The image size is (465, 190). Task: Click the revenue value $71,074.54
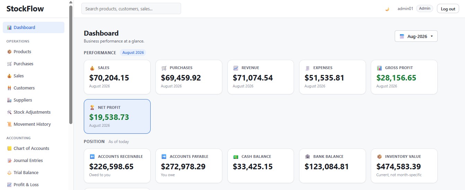click(253, 78)
